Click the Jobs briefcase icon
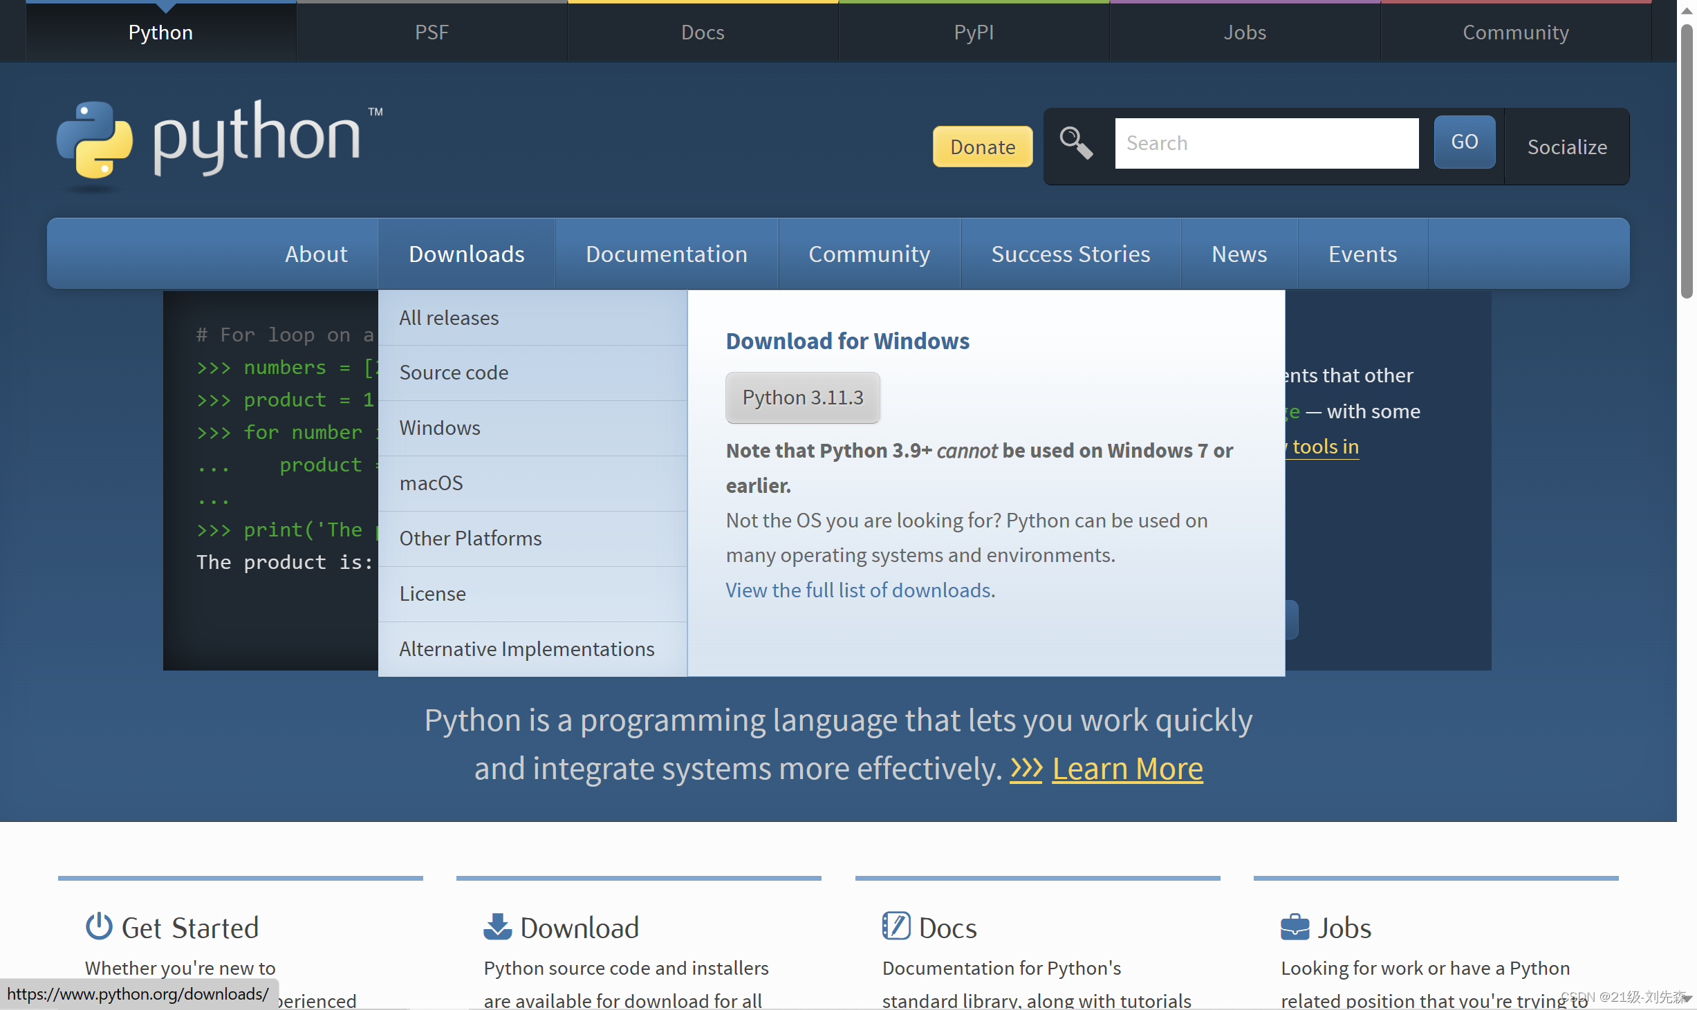 (1295, 926)
